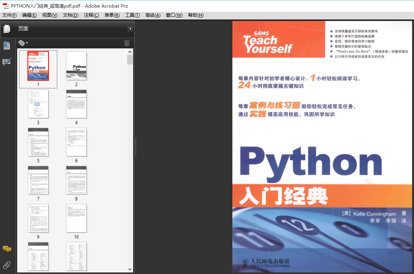Select page 4 thumbnail
Screen dimensions: 414x274
[x=76, y=104]
